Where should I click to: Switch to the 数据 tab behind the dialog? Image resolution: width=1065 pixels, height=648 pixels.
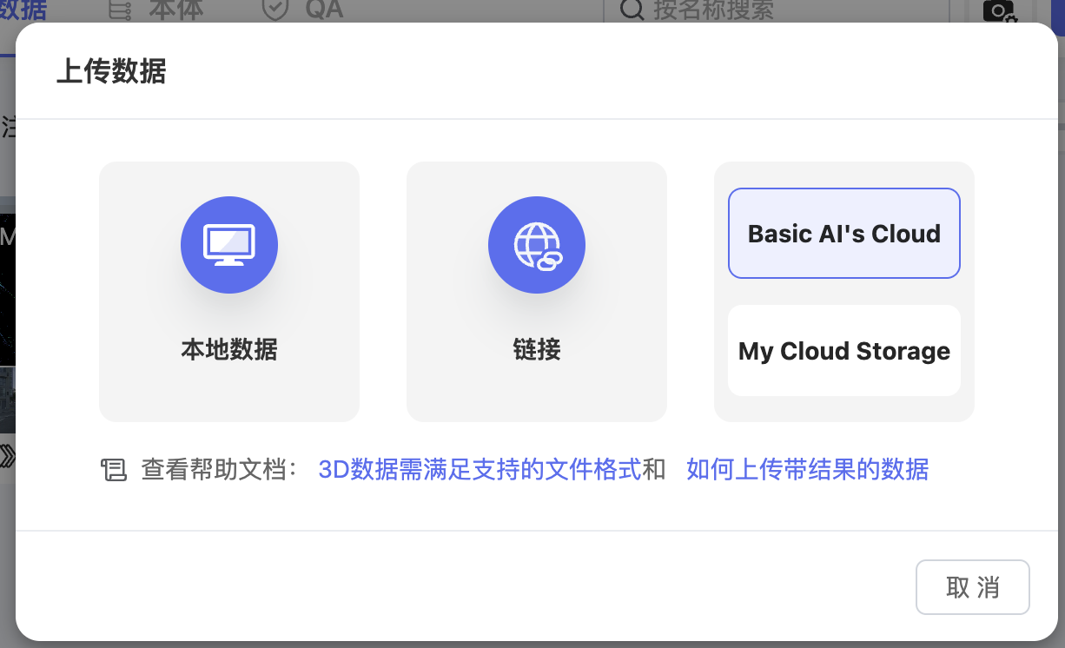pyautogui.click(x=23, y=10)
